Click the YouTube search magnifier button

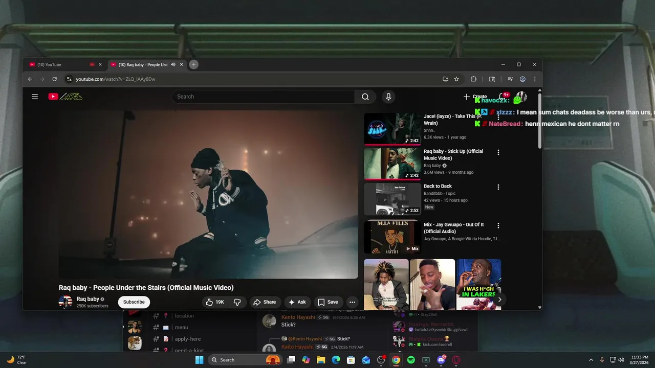365,97
